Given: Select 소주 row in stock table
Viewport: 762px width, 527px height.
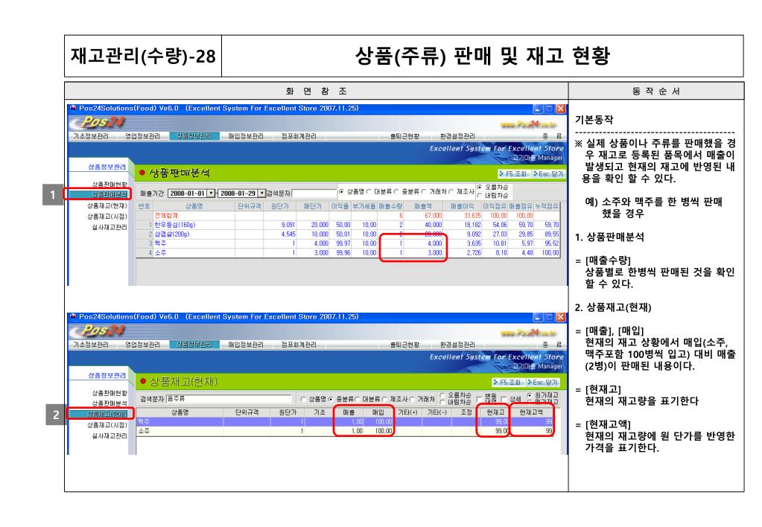Looking at the screenshot, I should point(345,431).
